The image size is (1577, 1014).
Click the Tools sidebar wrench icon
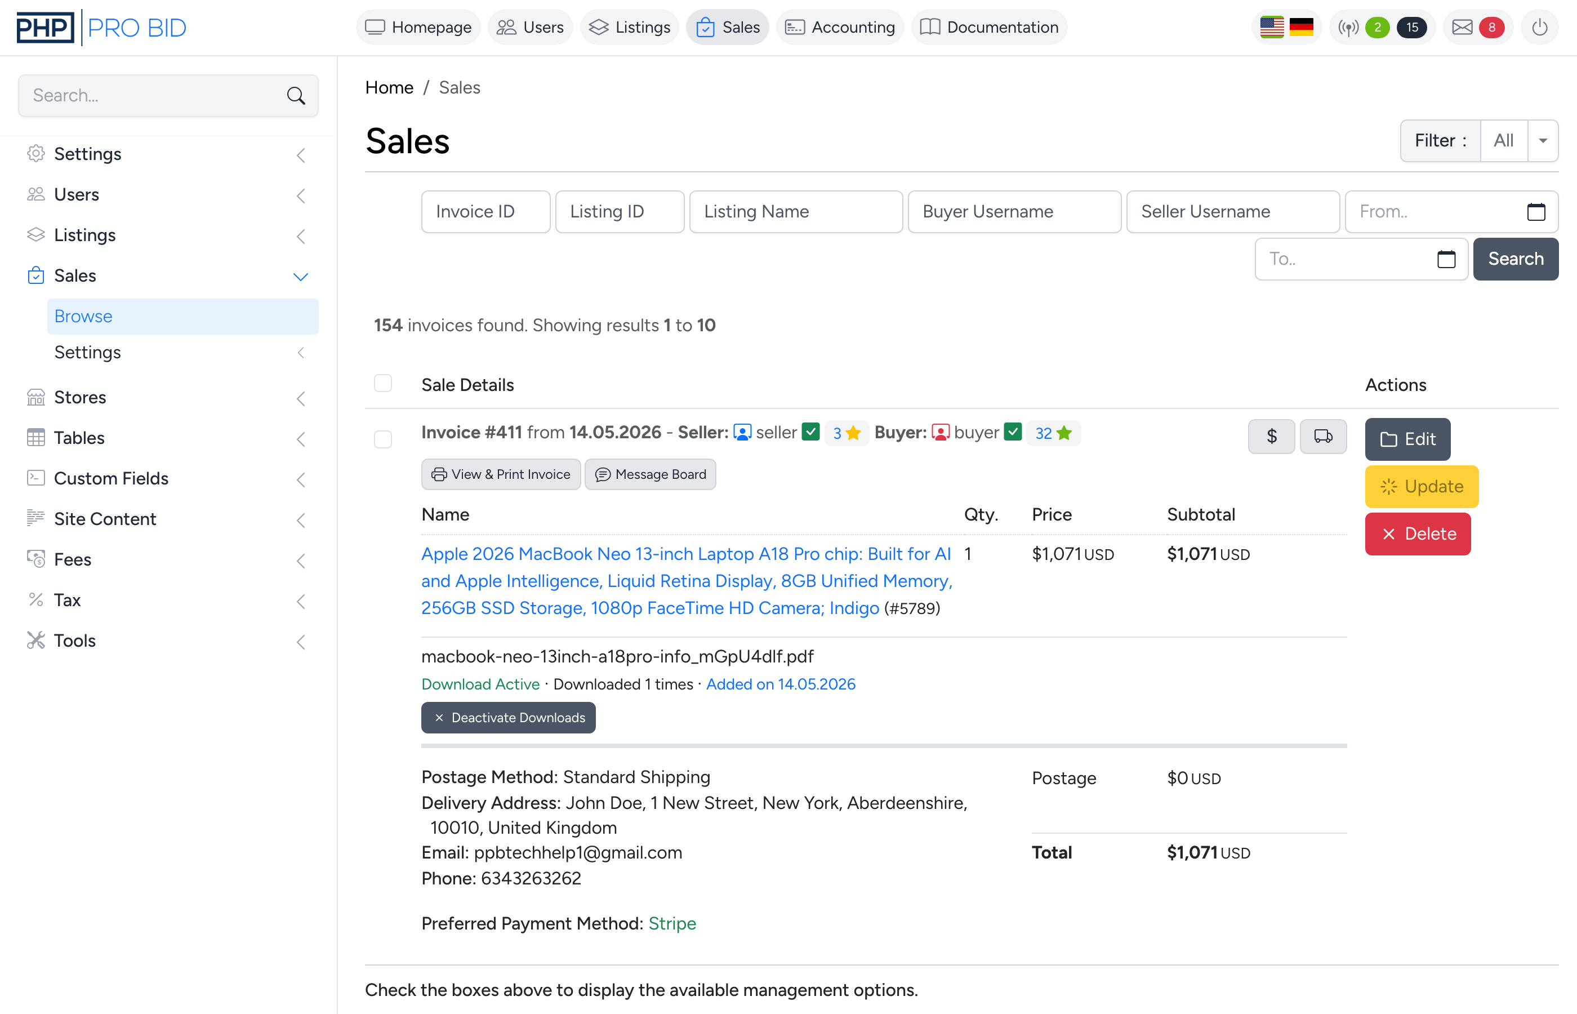(x=35, y=641)
